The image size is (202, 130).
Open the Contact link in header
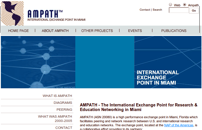click(x=145, y=10)
